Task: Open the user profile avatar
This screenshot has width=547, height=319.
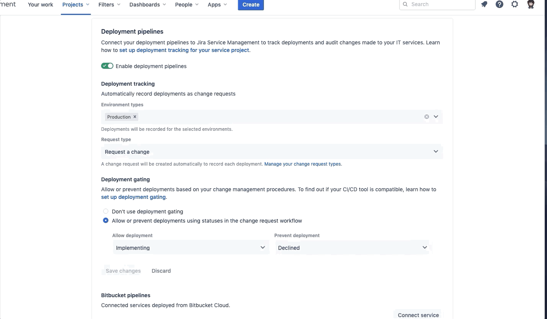Action: click(531, 5)
